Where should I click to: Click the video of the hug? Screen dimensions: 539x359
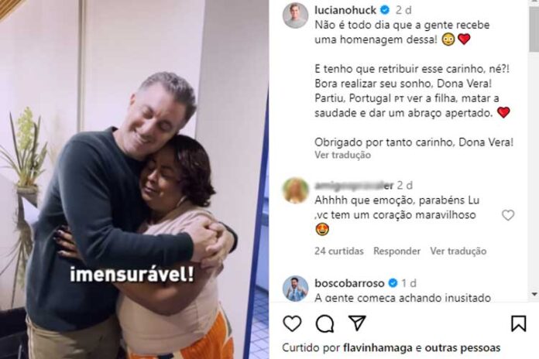click(x=135, y=179)
